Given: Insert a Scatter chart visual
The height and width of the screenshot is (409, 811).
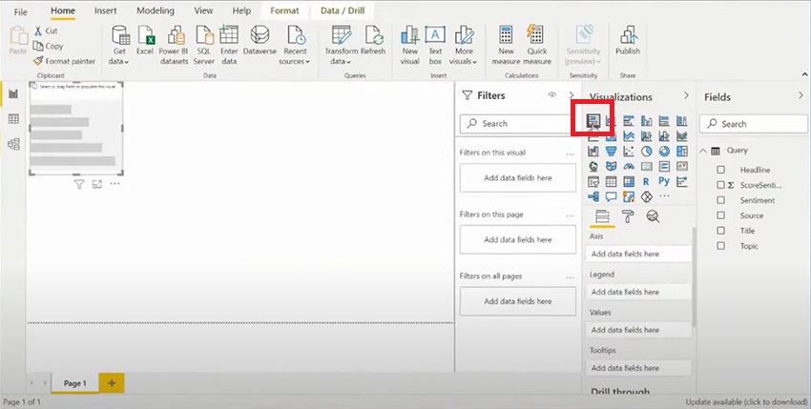Looking at the screenshot, I should pyautogui.click(x=629, y=151).
